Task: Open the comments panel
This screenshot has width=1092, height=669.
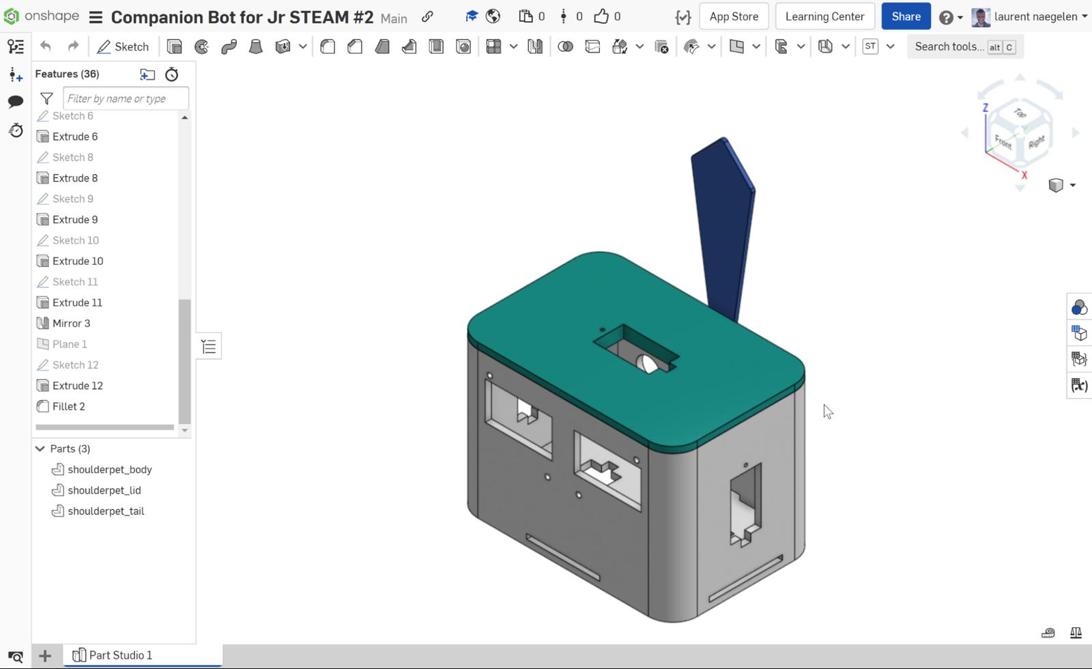Action: [x=15, y=102]
